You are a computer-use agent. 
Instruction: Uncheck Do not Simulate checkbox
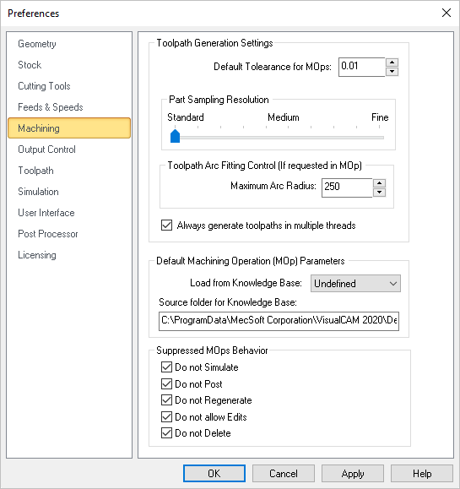[167, 367]
